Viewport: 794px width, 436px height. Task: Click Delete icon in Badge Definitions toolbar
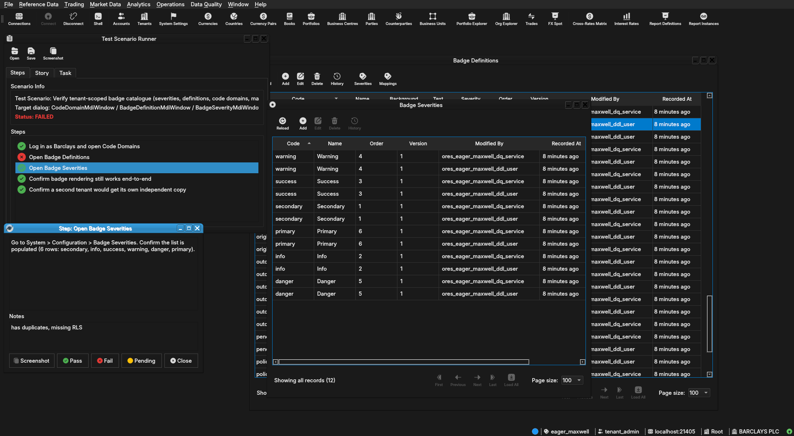(317, 79)
